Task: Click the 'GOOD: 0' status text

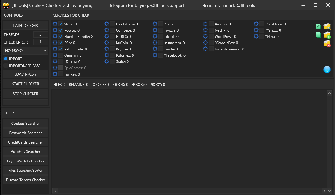Action: pyautogui.click(x=121, y=84)
